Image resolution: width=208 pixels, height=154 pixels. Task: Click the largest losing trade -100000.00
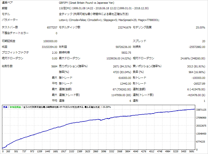198,78
